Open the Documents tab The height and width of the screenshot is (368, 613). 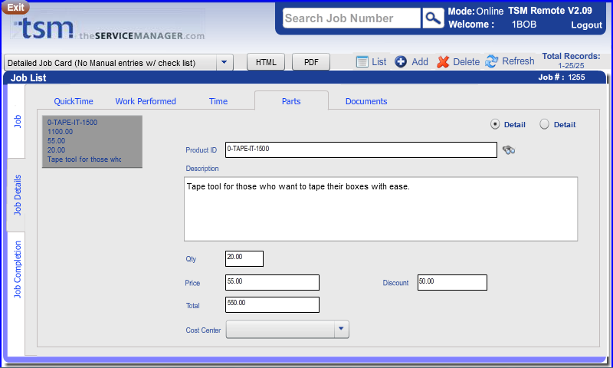tap(366, 101)
